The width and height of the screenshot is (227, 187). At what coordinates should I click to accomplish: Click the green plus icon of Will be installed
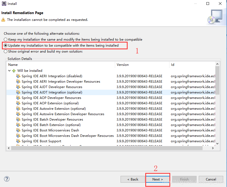[x=14, y=71]
